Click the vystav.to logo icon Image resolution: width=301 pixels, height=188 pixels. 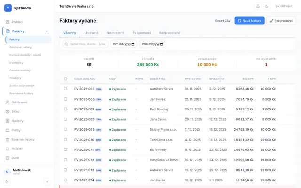pyautogui.click(x=8, y=8)
